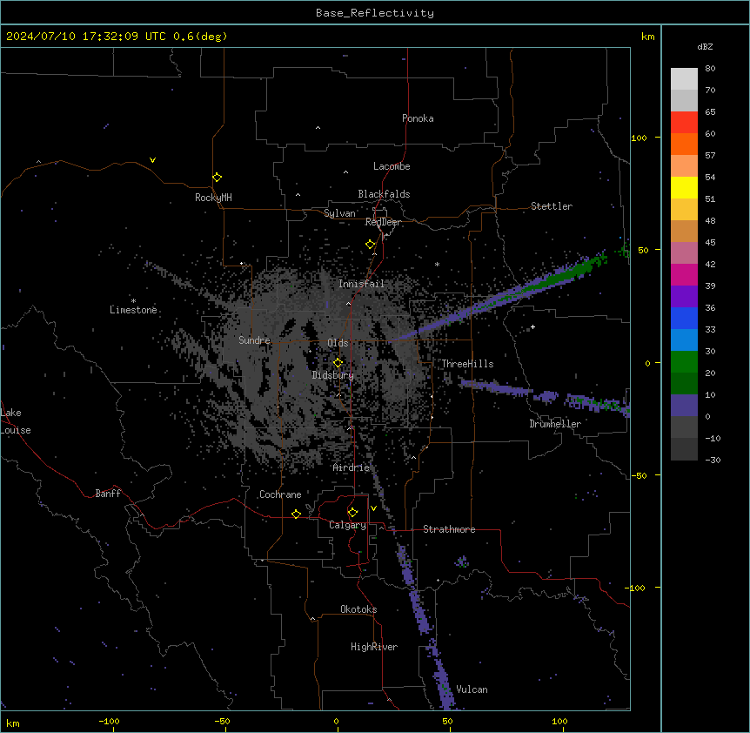
Task: Click the Olds town label
Action: (x=338, y=343)
